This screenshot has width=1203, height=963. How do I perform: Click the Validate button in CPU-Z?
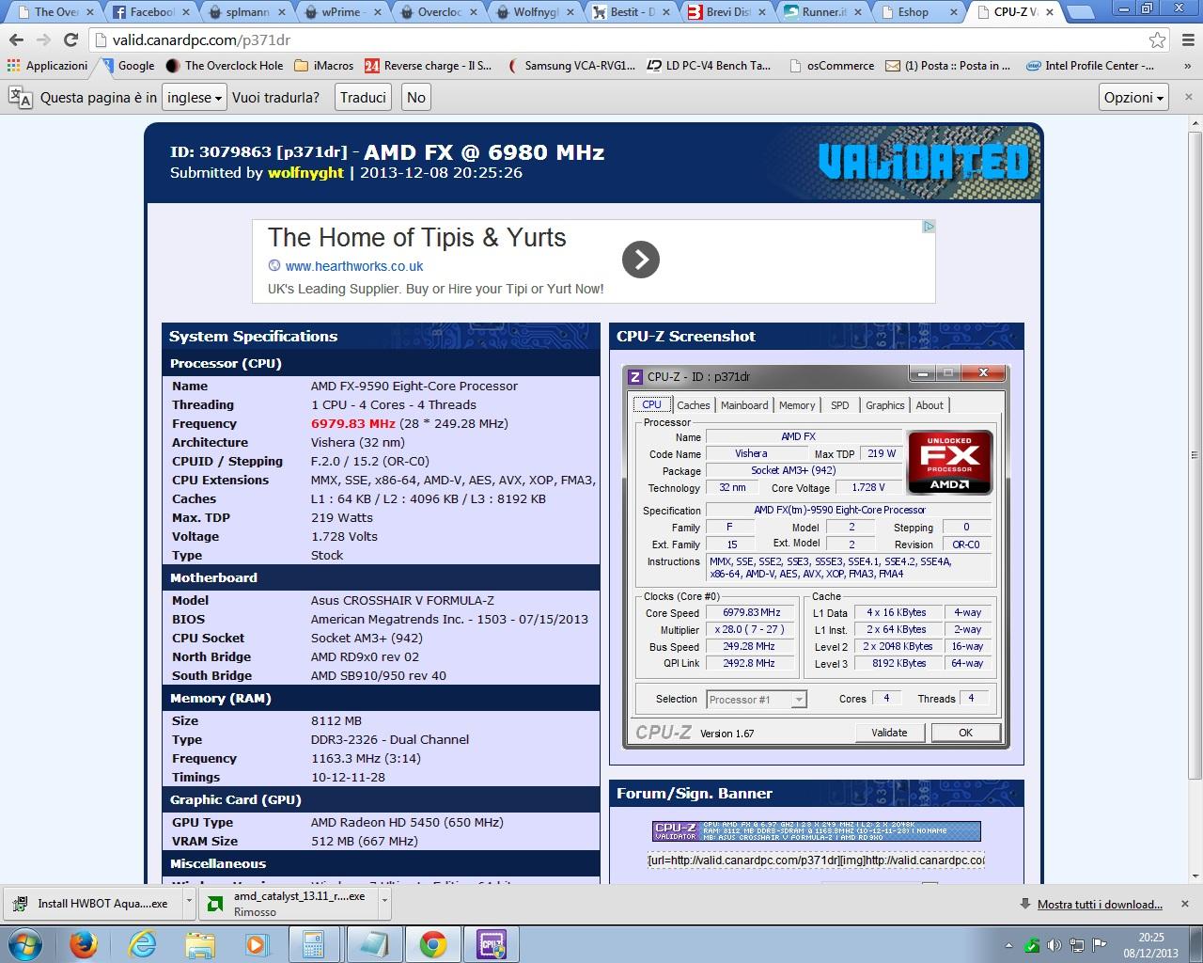click(889, 733)
